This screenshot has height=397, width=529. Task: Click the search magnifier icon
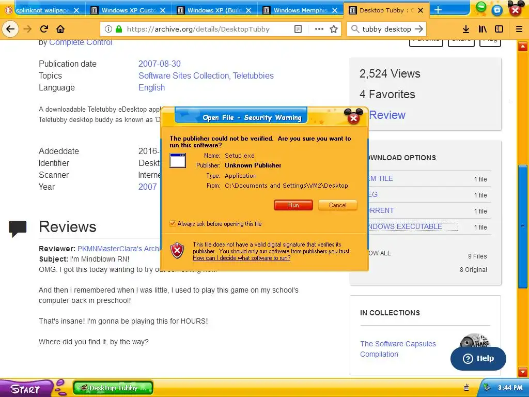click(355, 29)
